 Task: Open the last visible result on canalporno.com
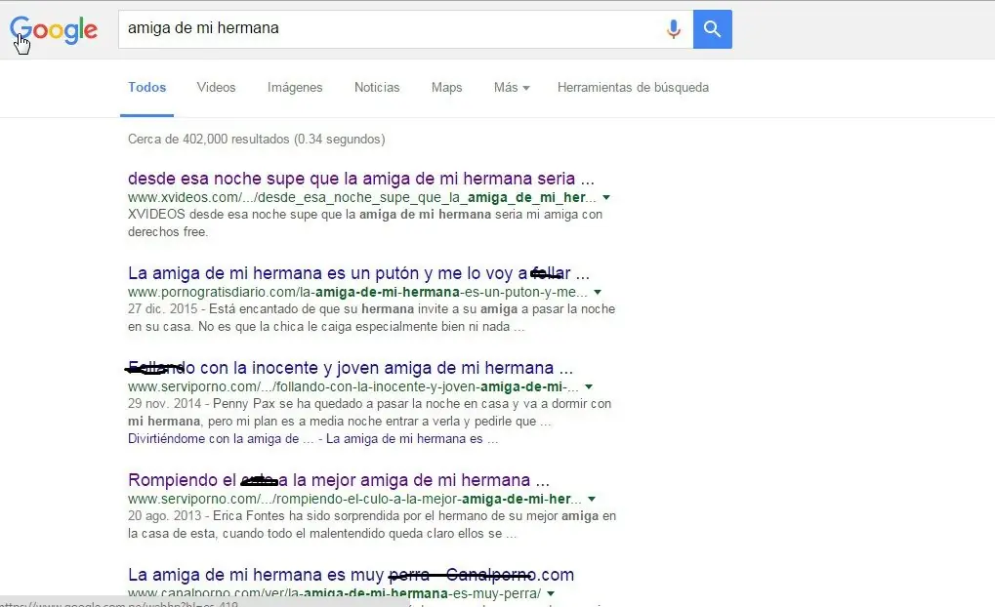[x=351, y=575]
